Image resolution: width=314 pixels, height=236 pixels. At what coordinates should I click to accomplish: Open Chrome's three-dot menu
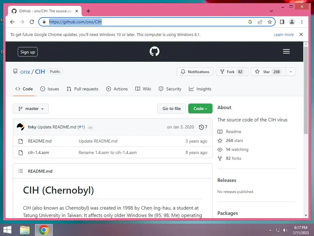302,22
